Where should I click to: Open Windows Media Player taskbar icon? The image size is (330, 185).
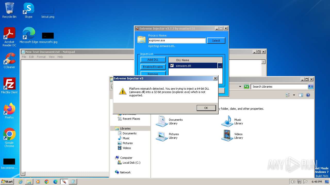coord(38,182)
